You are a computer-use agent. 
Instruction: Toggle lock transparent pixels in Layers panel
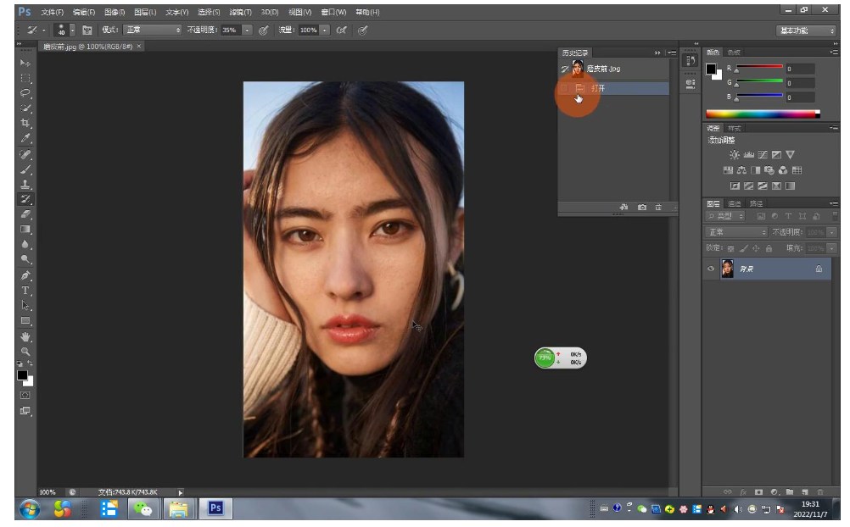pyautogui.click(x=730, y=248)
